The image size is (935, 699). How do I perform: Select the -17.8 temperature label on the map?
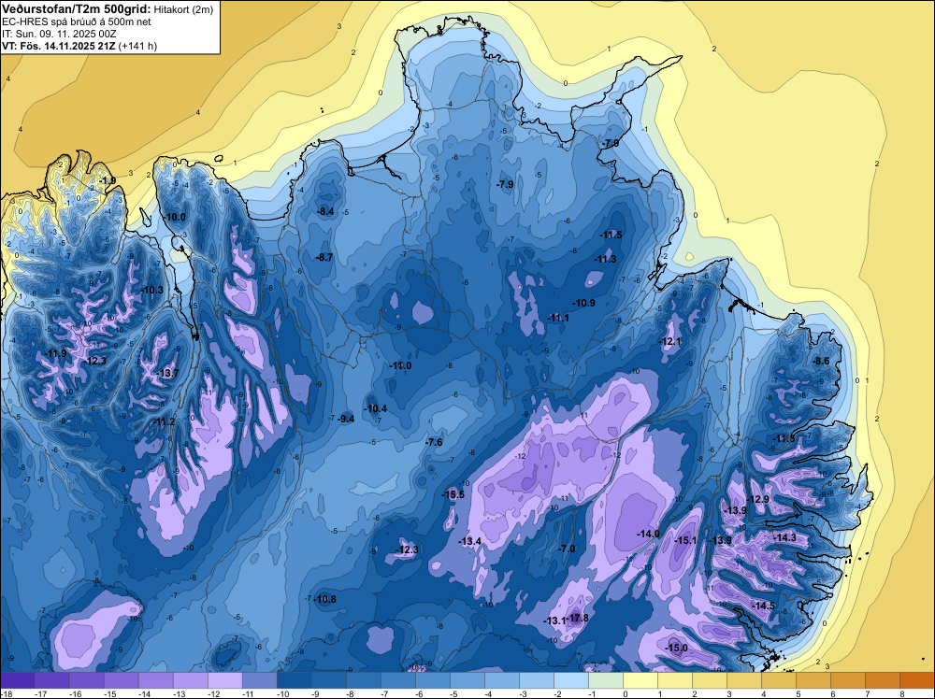[577, 618]
